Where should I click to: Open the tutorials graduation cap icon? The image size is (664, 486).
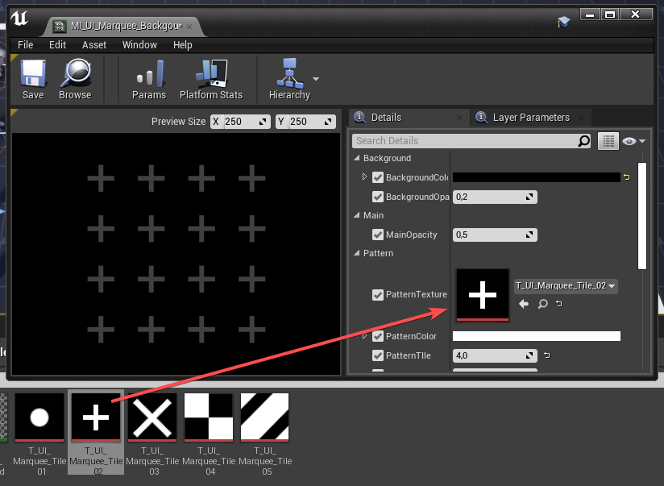click(563, 22)
